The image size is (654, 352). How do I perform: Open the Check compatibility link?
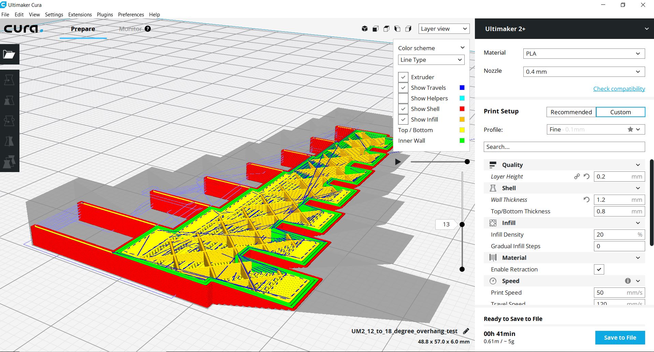[x=619, y=89]
